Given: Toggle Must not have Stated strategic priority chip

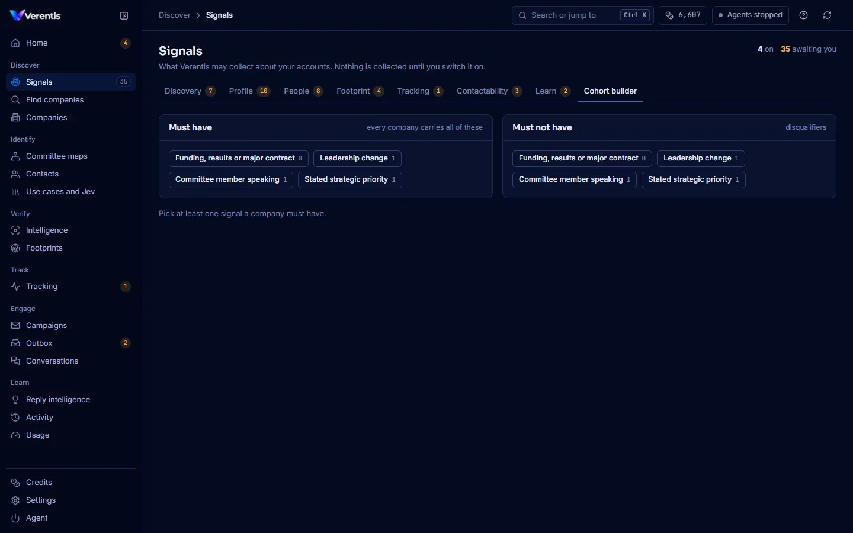Looking at the screenshot, I should [x=694, y=180].
